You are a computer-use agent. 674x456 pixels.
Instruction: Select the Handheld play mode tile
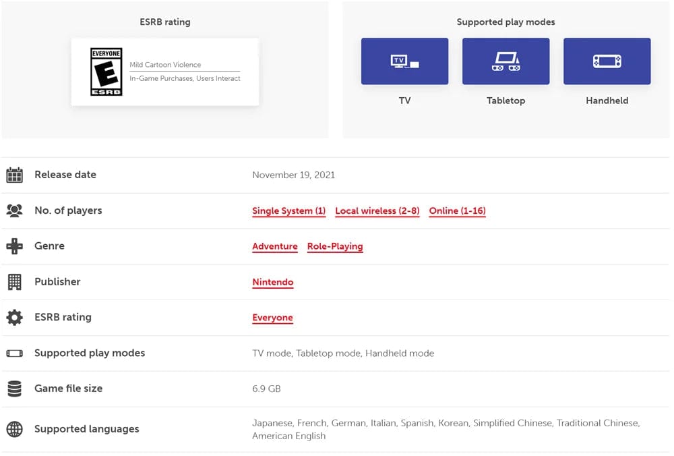pyautogui.click(x=607, y=61)
